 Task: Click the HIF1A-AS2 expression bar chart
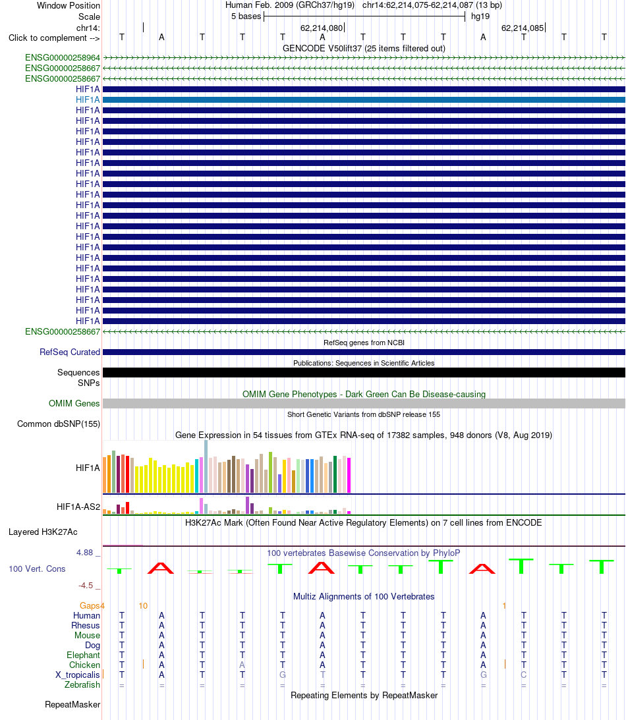(227, 505)
